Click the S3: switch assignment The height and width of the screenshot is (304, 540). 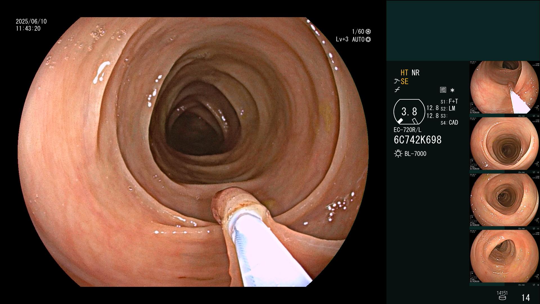444,116
